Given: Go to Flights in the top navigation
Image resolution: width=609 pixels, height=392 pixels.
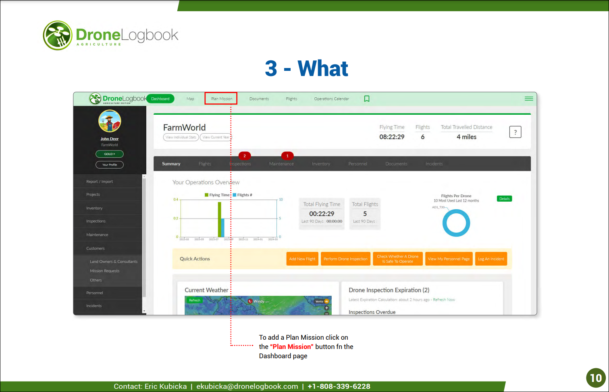Looking at the screenshot, I should click(x=291, y=99).
